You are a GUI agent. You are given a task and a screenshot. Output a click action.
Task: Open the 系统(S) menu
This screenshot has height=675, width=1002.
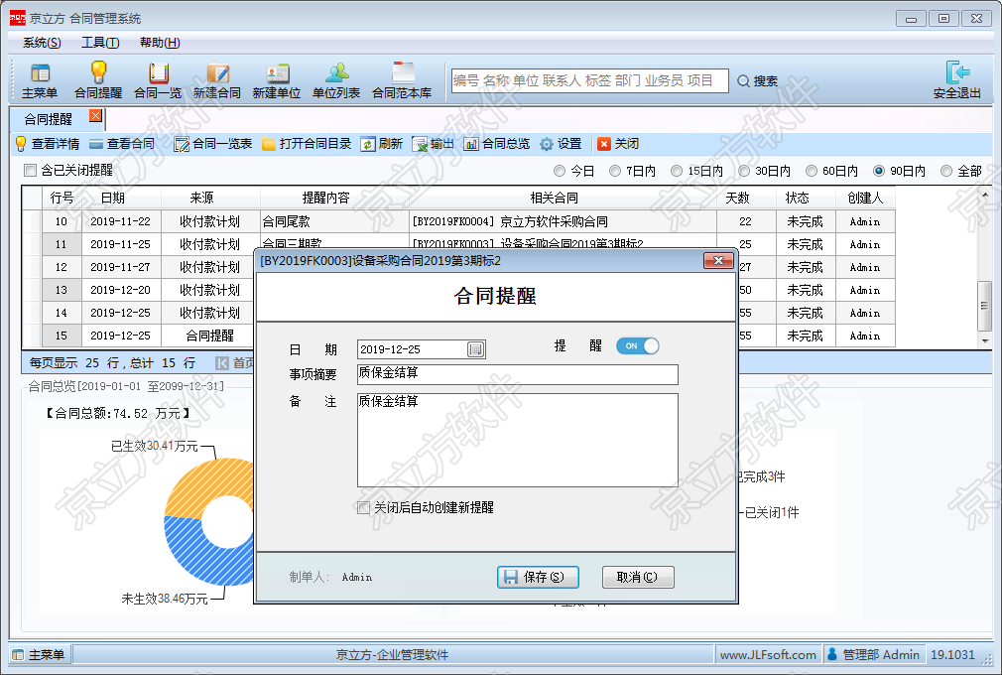click(42, 43)
